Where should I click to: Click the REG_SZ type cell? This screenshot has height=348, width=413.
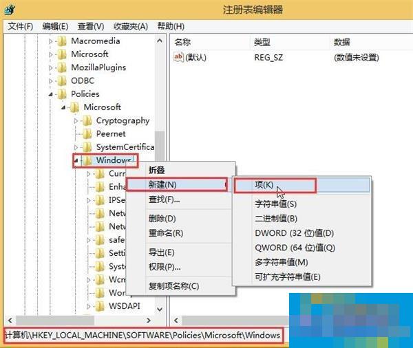coord(268,57)
